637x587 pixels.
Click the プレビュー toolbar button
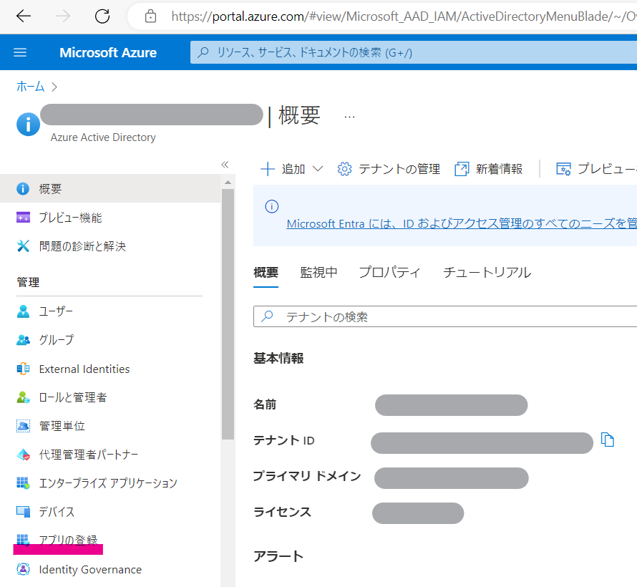click(596, 169)
